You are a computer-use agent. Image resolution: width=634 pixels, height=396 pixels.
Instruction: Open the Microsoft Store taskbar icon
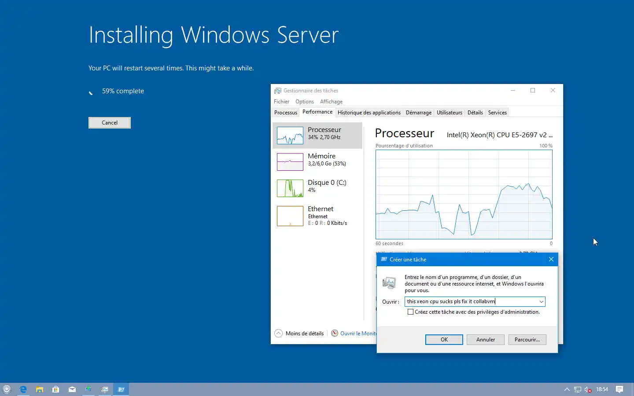[x=56, y=389]
